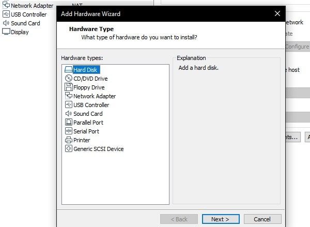Select the Hard Disk icon in hardware types

click(69, 70)
